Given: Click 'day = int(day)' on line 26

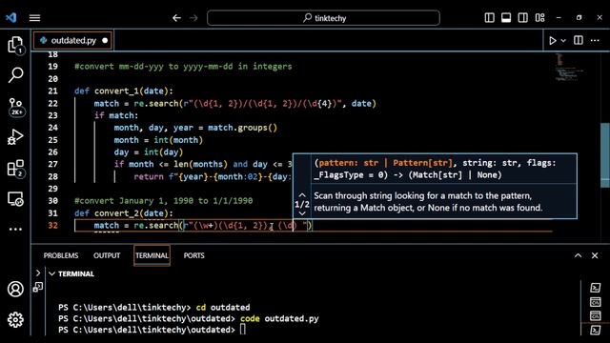Looking at the screenshot, I should tap(149, 152).
